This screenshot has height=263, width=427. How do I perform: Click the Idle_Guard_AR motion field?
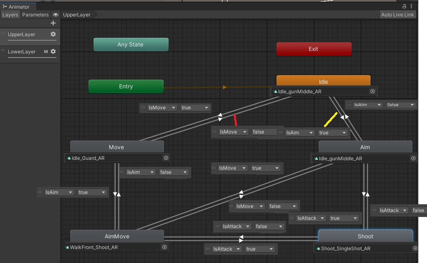point(117,158)
